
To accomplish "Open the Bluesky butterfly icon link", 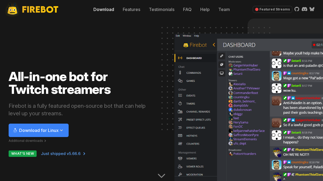I will (x=312, y=9).
